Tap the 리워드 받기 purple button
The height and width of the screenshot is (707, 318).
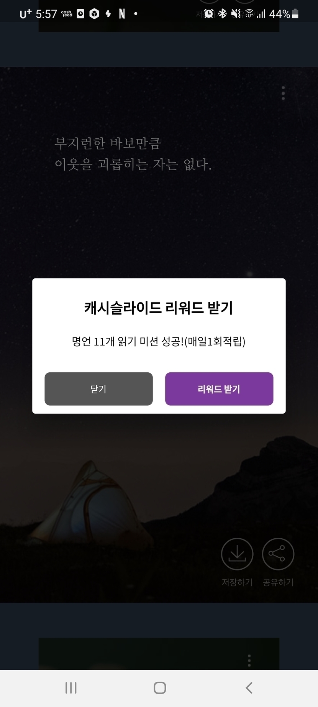pyautogui.click(x=219, y=389)
